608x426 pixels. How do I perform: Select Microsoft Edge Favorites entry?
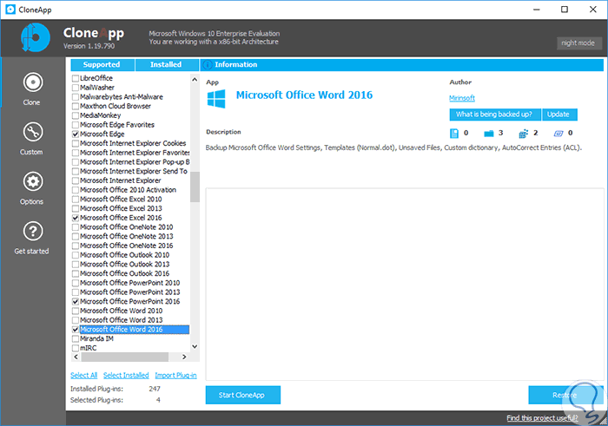pyautogui.click(x=117, y=125)
